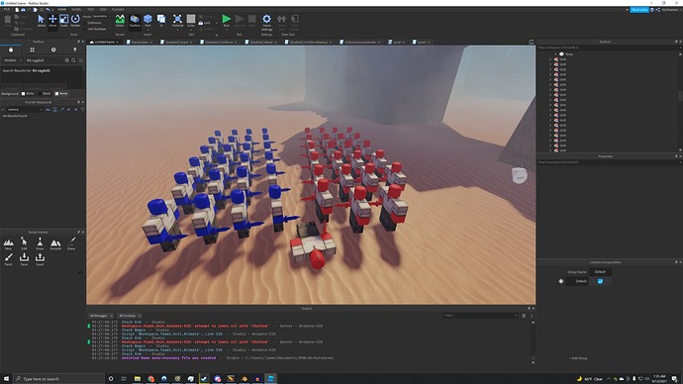This screenshot has width=683, height=384.
Task: Clear the Output log with trash icon
Action: 524,316
